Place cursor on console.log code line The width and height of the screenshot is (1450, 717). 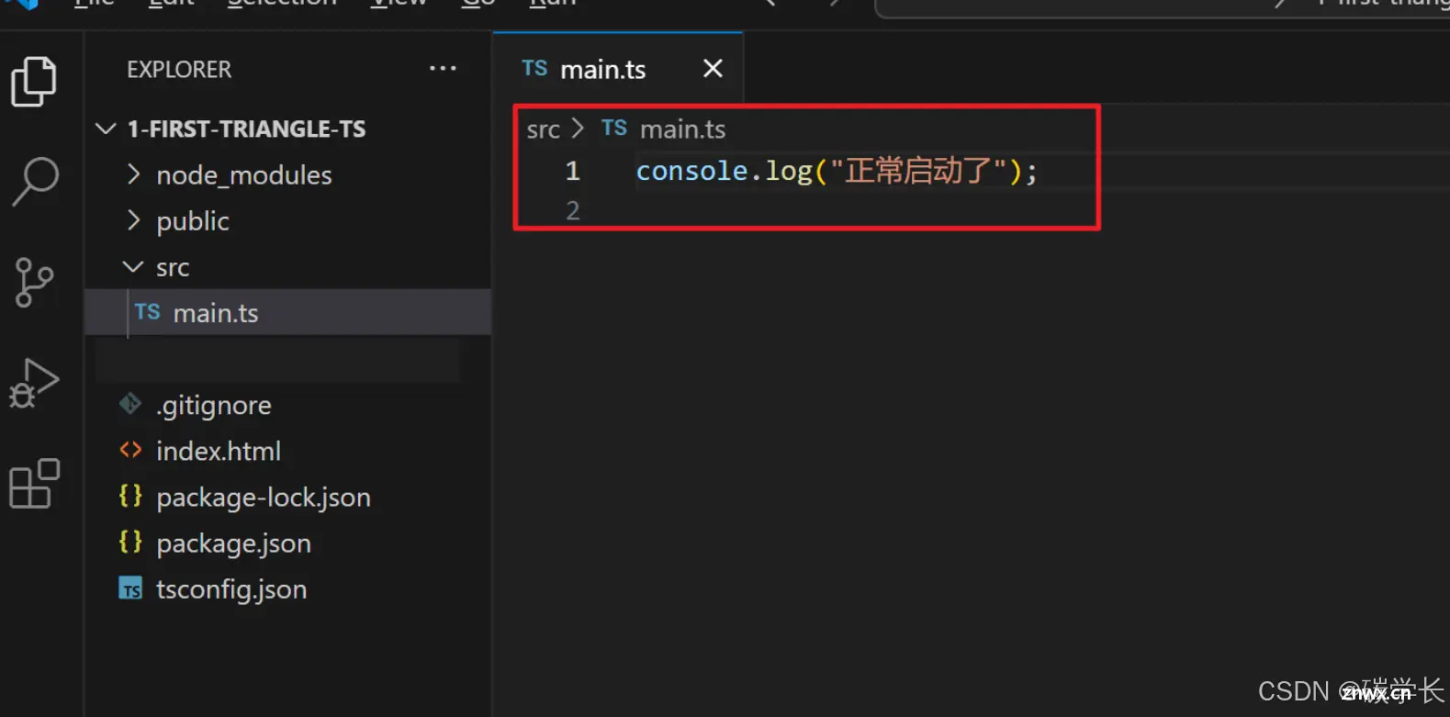pos(837,171)
